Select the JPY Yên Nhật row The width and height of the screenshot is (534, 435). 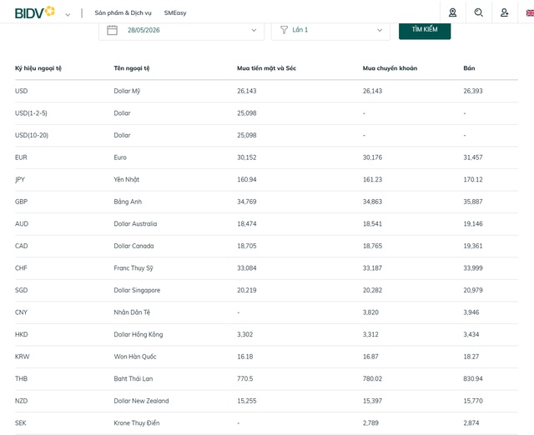[x=266, y=179]
